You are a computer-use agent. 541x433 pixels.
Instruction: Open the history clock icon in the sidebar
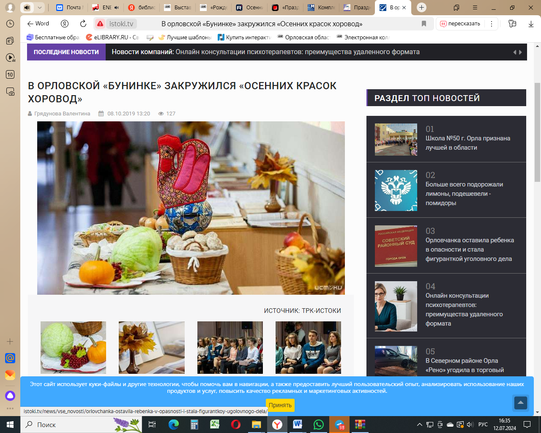pos(10,24)
